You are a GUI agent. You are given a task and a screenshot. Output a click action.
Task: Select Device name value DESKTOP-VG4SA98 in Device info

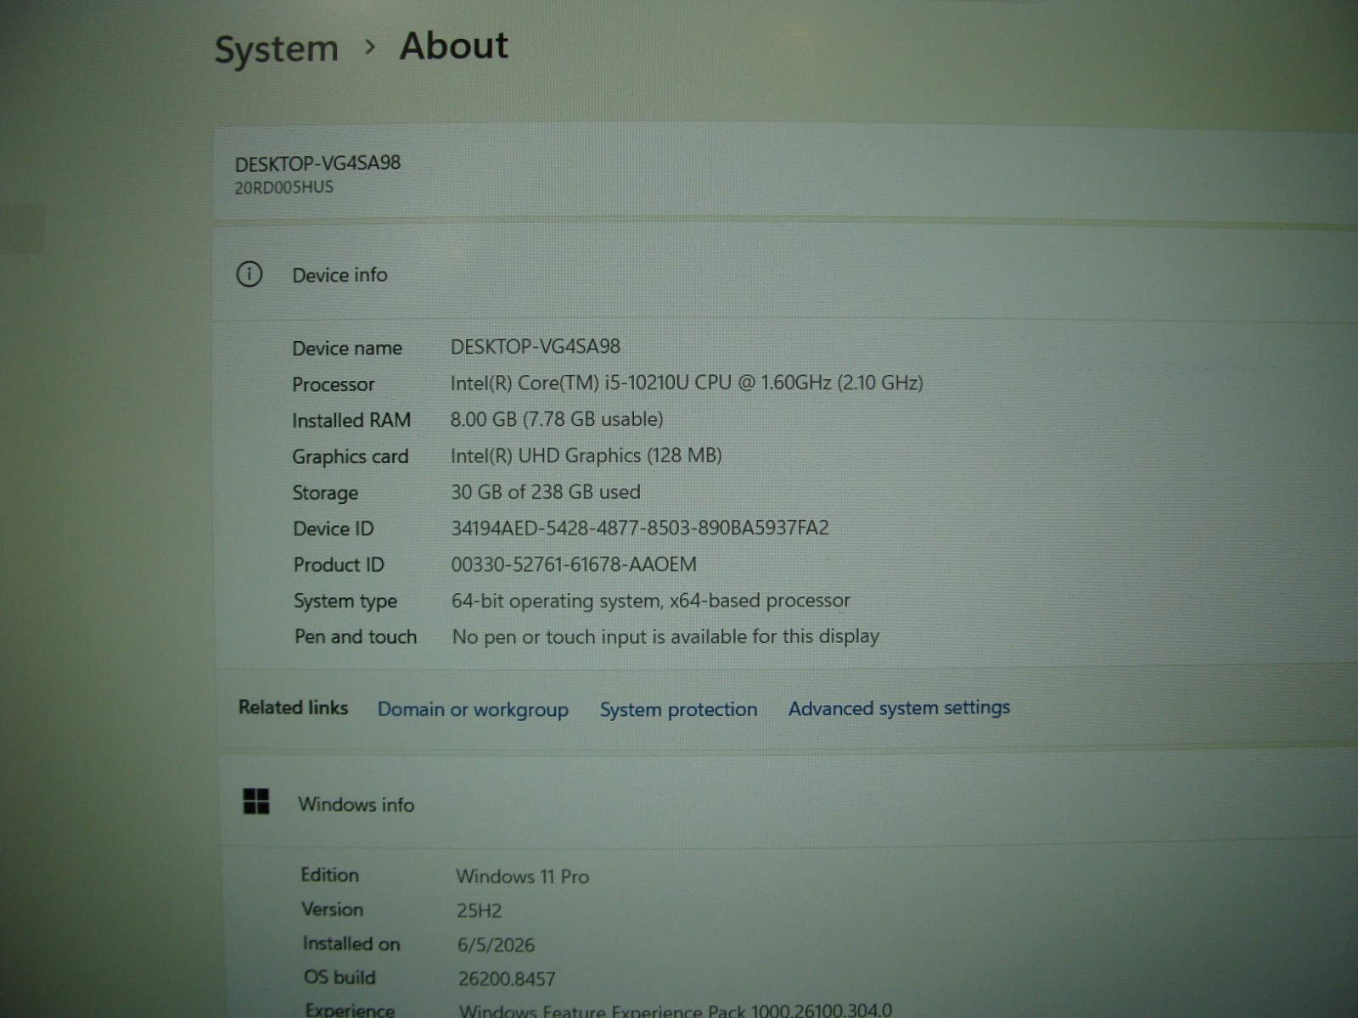536,346
